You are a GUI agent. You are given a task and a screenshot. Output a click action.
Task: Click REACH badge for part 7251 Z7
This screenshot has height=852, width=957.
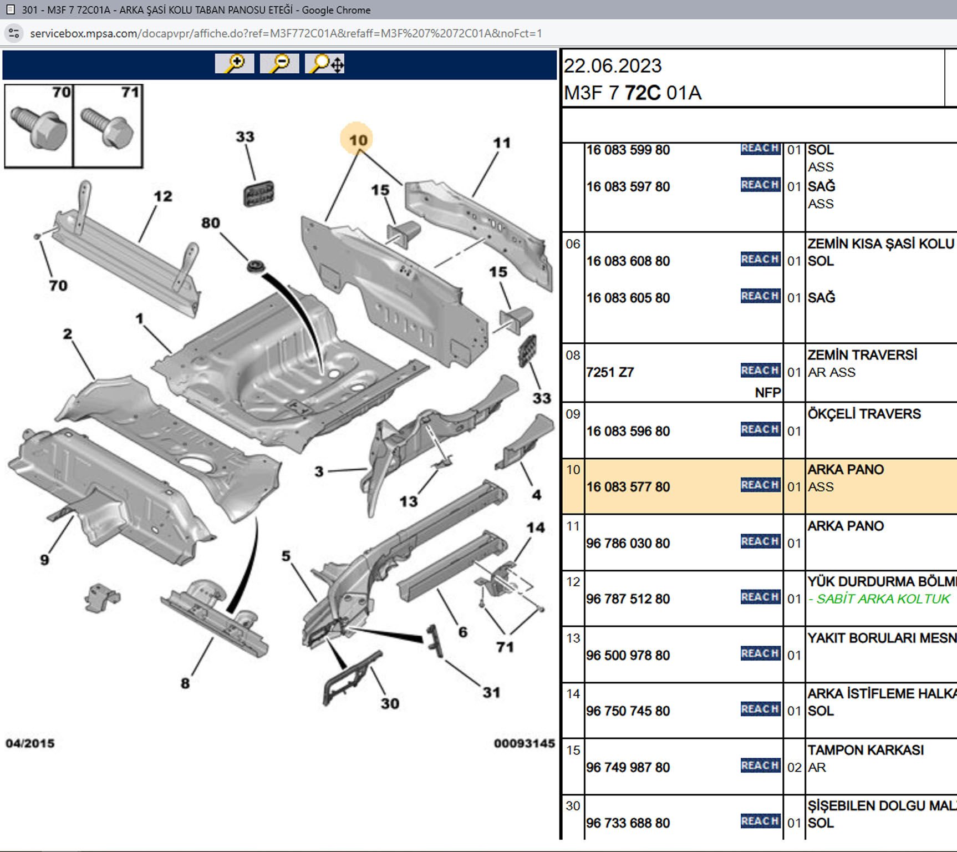[760, 370]
